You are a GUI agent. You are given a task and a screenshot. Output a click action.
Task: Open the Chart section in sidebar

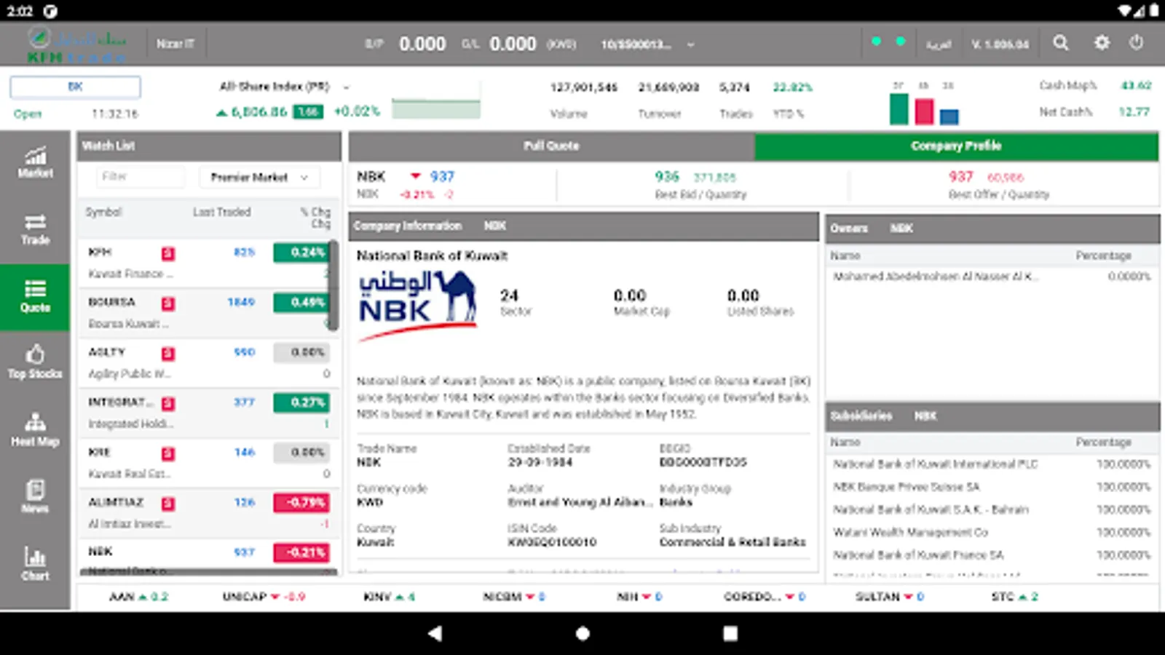pyautogui.click(x=35, y=564)
